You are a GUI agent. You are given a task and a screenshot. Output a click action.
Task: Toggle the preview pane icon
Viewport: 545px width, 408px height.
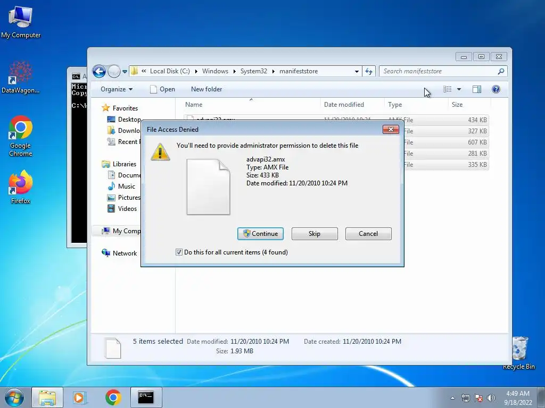click(477, 89)
